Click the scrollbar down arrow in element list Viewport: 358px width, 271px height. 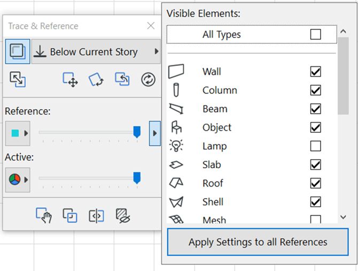tap(344, 217)
